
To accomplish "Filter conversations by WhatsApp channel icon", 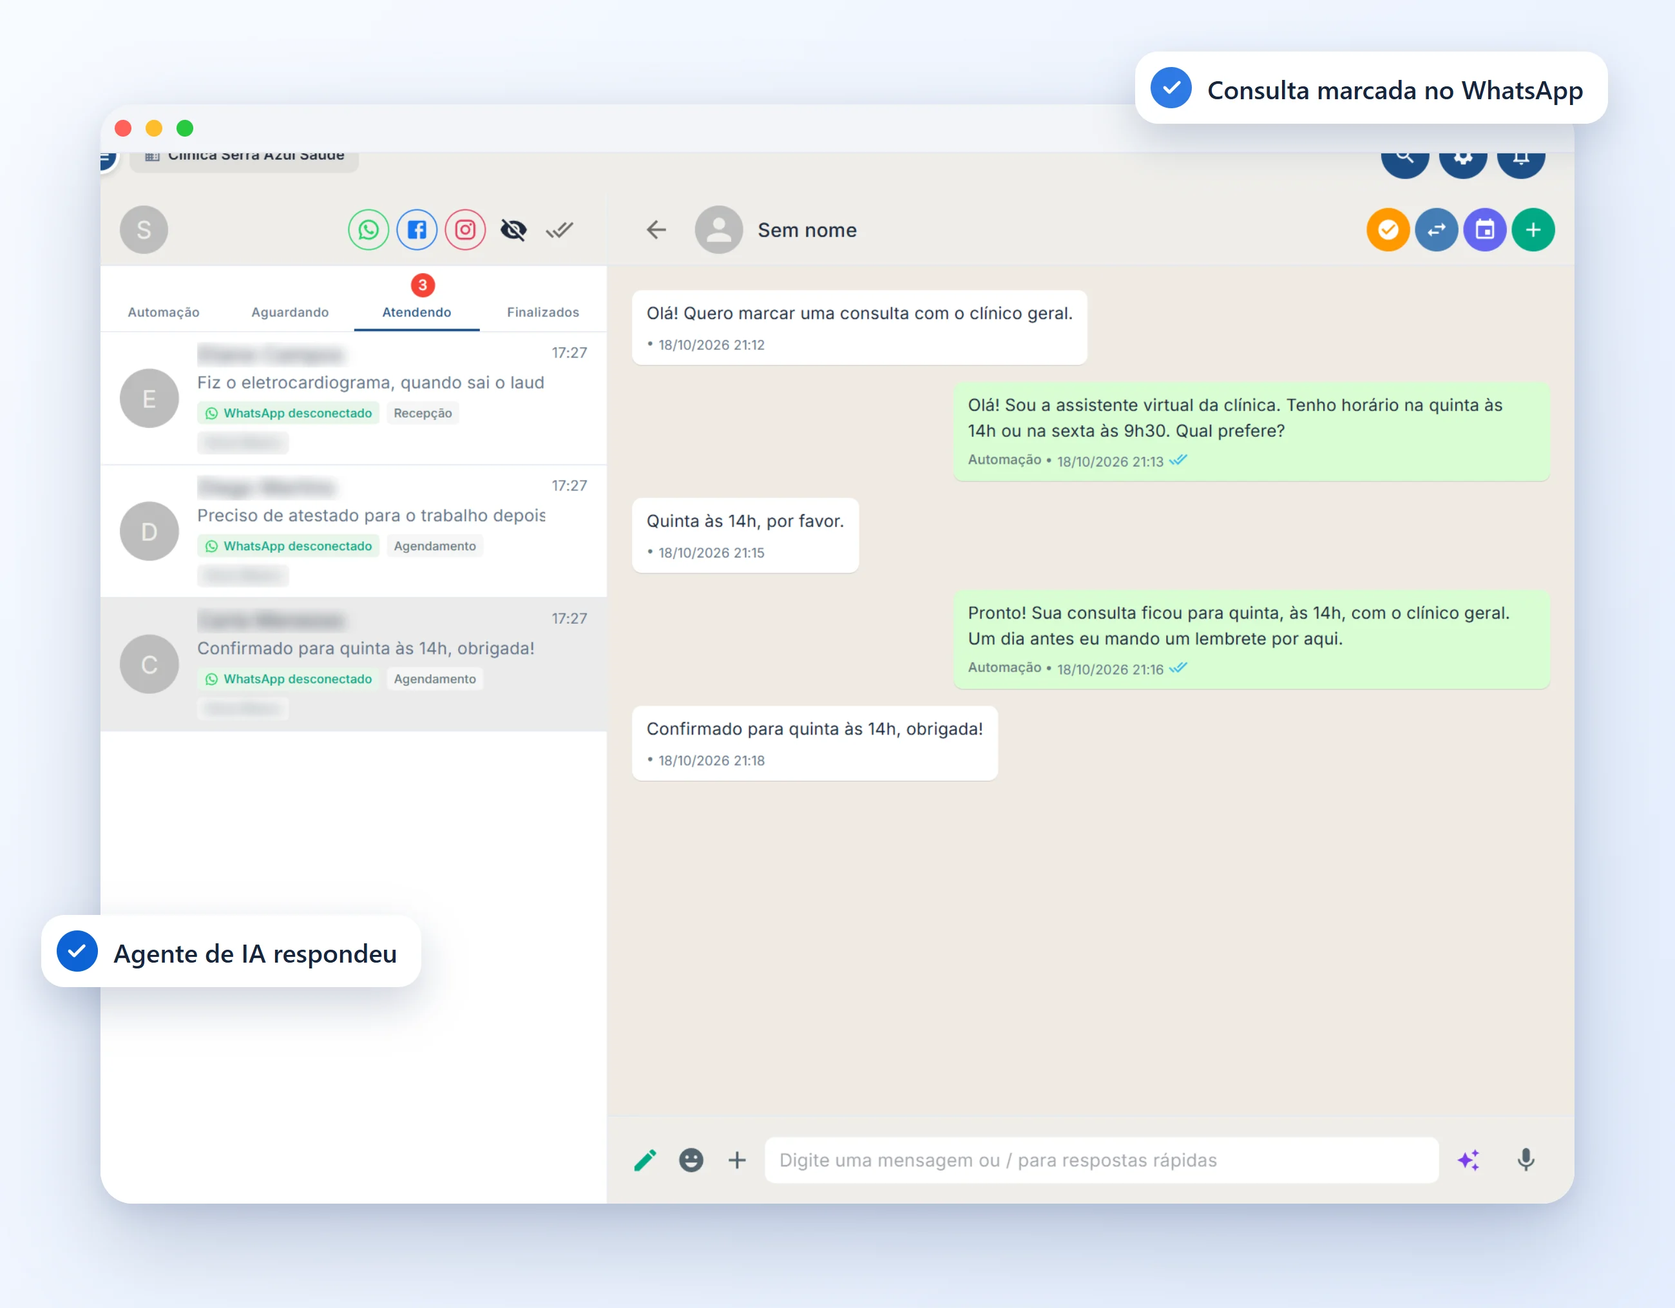I will (x=368, y=229).
